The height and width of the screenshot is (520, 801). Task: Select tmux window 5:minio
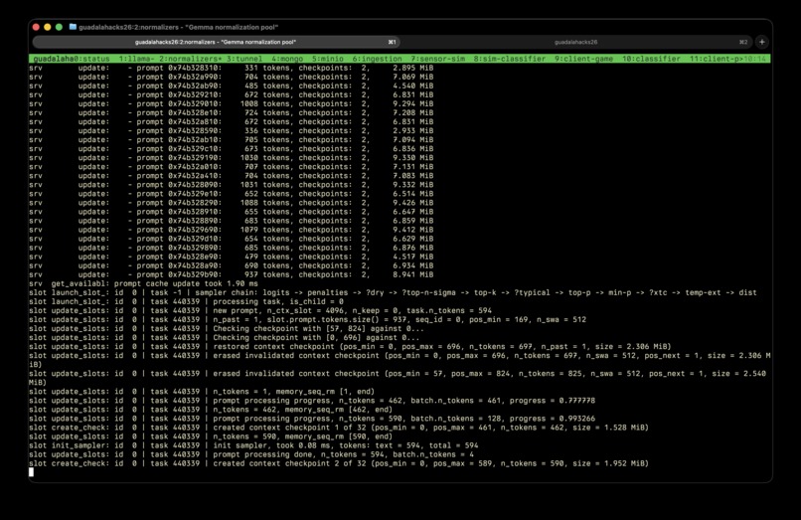327,59
